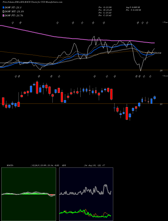168x221 pixels.
Task: Click the tall red candle before the gap down
Action: pos(112,94)
